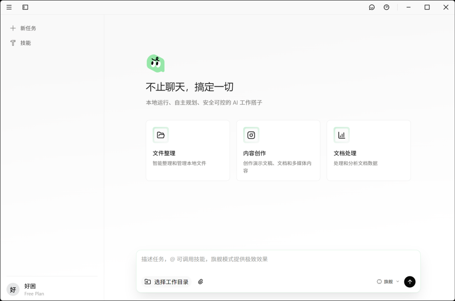Click the 好 user avatar
Image resolution: width=455 pixels, height=301 pixels.
click(x=13, y=289)
